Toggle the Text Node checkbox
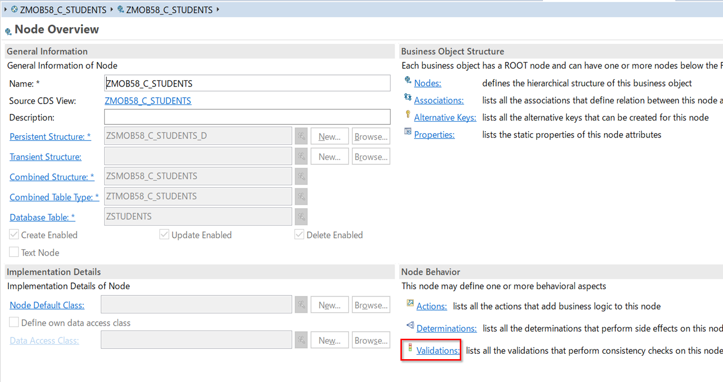This screenshot has height=382, width=723. coord(14,252)
